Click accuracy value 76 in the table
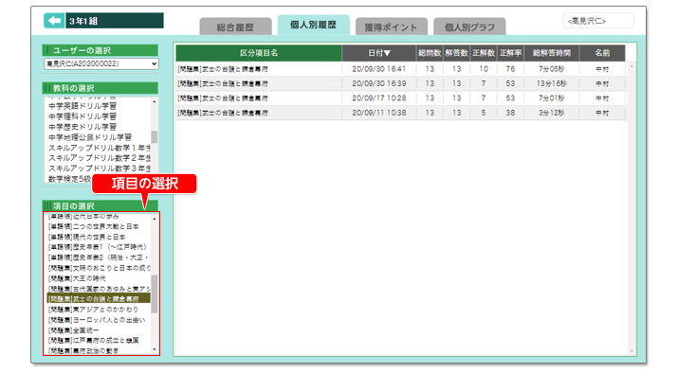The height and width of the screenshot is (373, 678). tap(510, 69)
